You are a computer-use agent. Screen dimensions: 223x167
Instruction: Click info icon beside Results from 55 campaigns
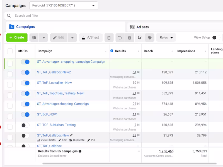(80, 151)
